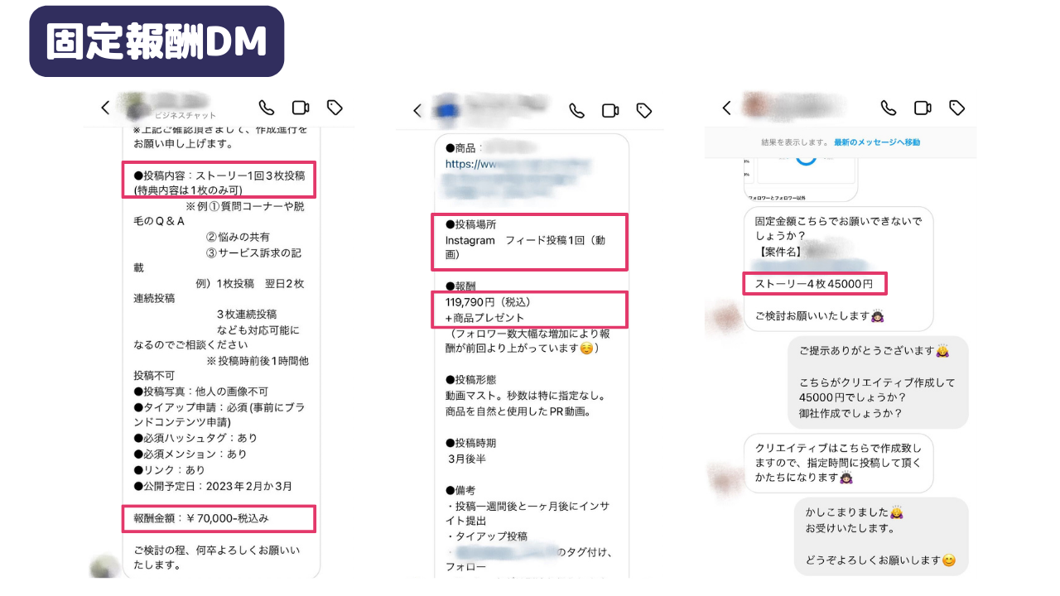The width and height of the screenshot is (1060, 596).
Task: Go back from the middle chat
Action: coord(417,111)
